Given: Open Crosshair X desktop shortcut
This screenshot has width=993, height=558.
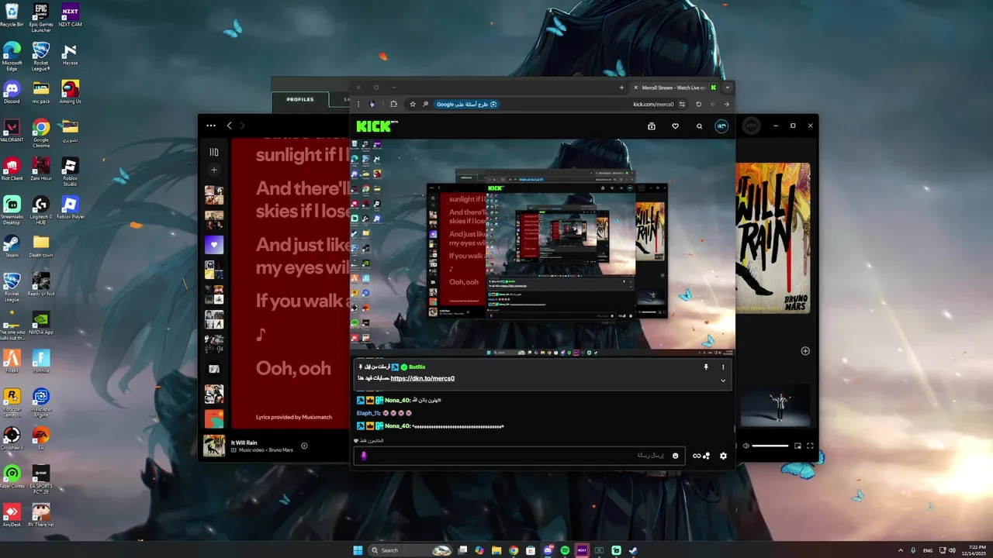Looking at the screenshot, I should [x=12, y=439].
